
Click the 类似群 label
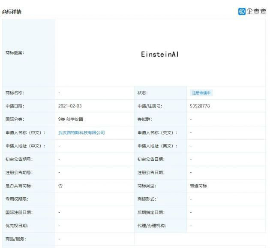(145, 119)
